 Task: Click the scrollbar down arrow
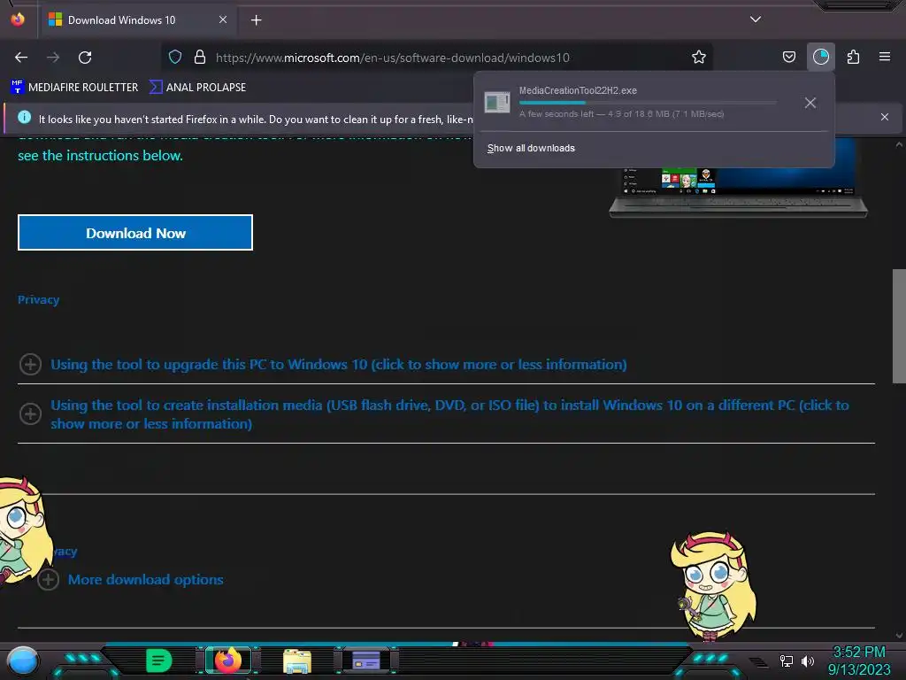pos(899,635)
